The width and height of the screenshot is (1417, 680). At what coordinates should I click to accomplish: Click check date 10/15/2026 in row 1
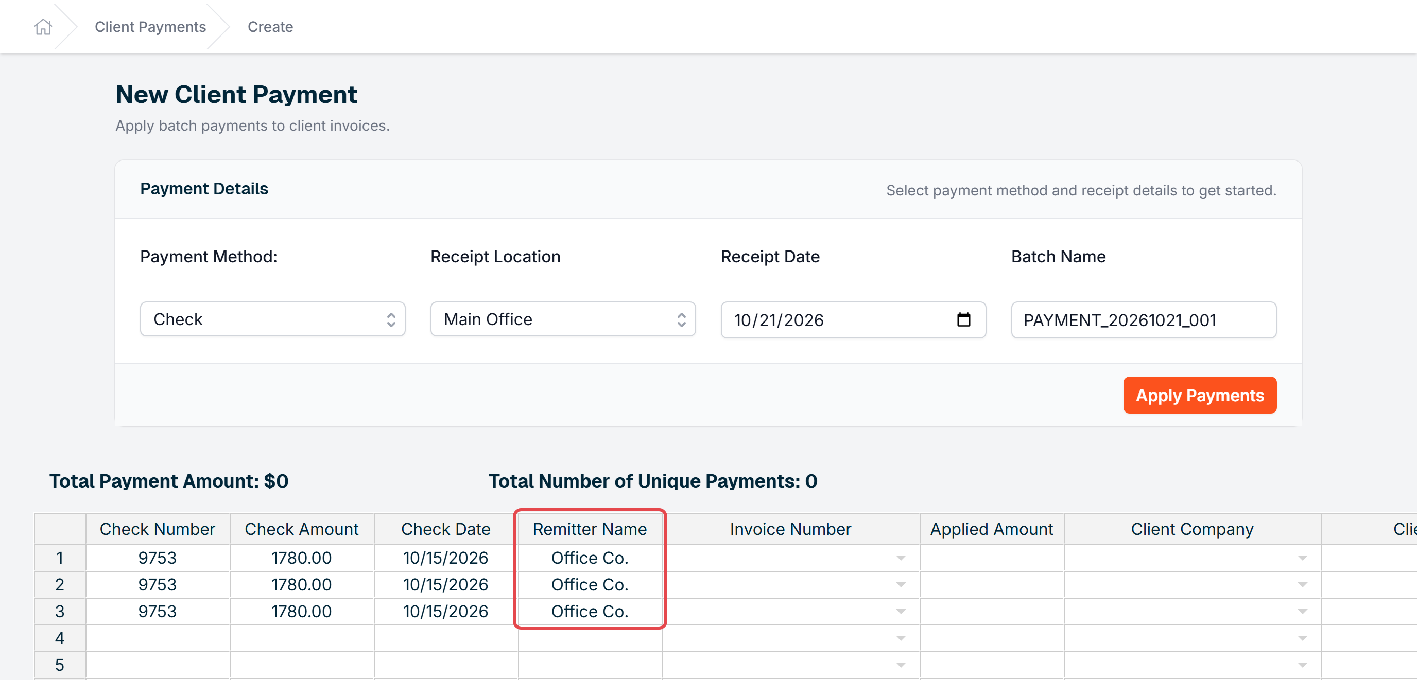pyautogui.click(x=445, y=558)
